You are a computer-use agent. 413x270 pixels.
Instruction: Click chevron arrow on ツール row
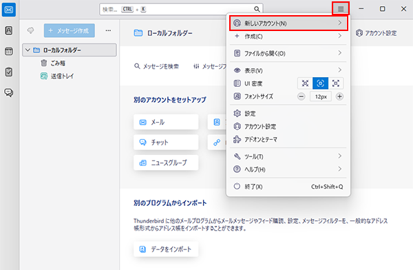click(x=340, y=156)
